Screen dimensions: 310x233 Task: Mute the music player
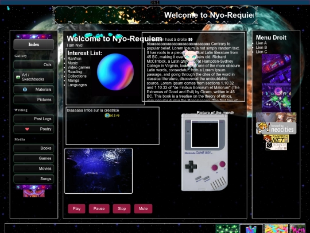(143, 209)
